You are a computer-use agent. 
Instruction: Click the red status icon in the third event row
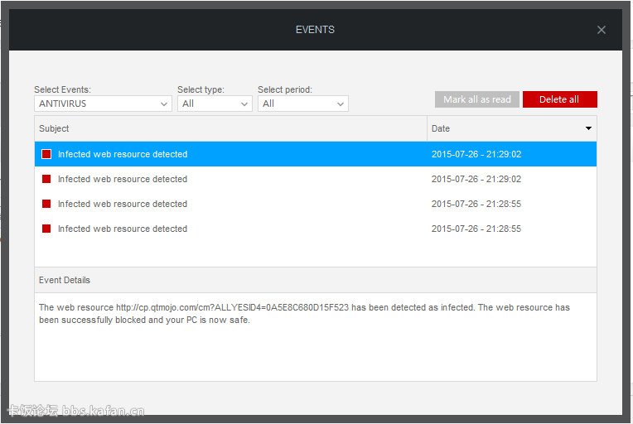pyautogui.click(x=46, y=204)
